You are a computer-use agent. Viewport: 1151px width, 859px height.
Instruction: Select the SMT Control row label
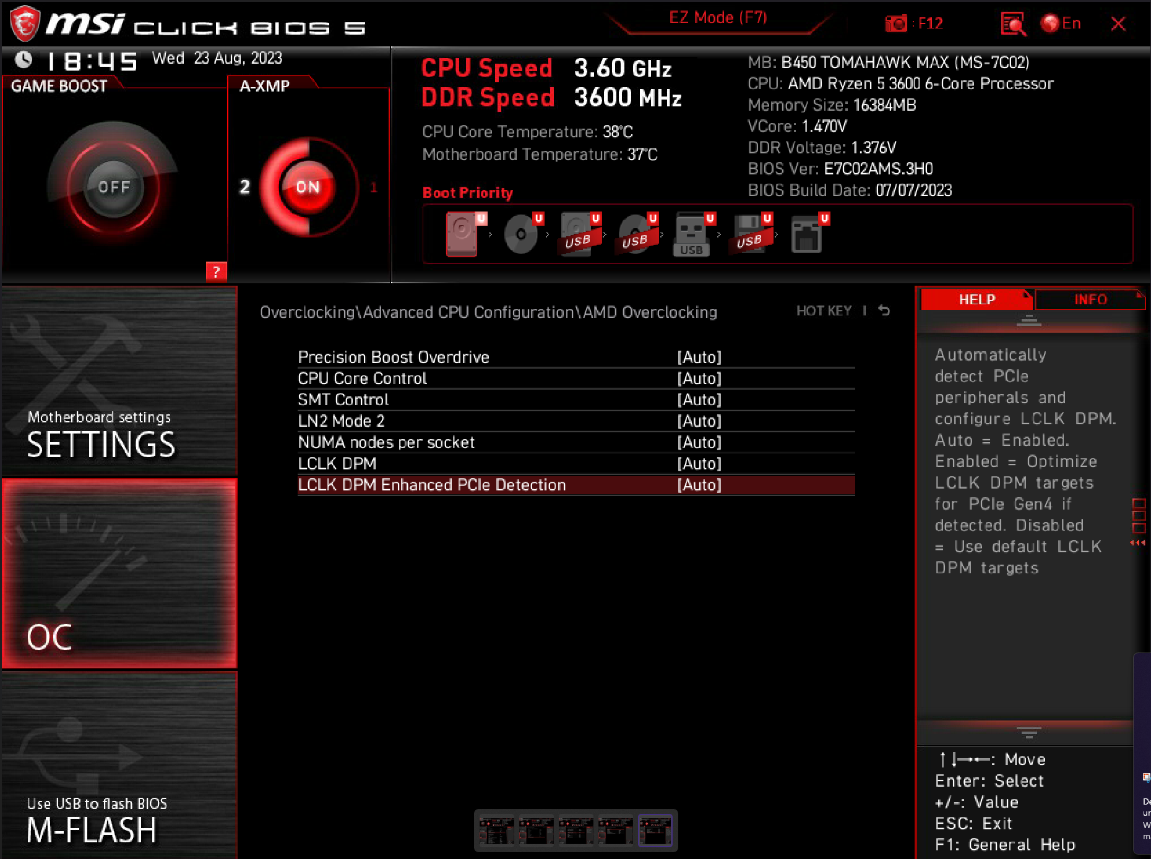[x=343, y=400]
